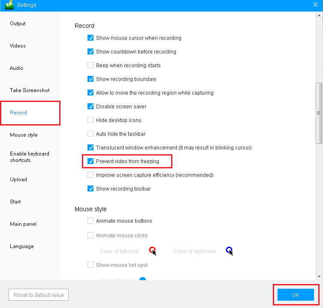
Task: Uncheck Disable screen saver
Action: pos(91,106)
